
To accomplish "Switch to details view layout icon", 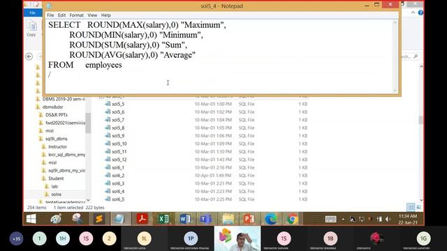I will pos(411,207).
